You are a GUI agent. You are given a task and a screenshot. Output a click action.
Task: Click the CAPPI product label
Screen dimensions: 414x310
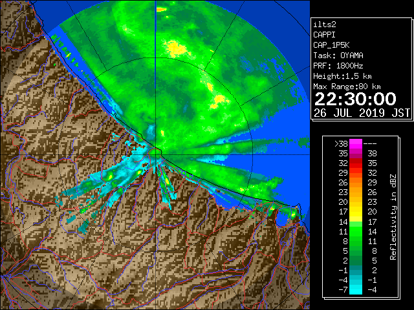coord(324,35)
